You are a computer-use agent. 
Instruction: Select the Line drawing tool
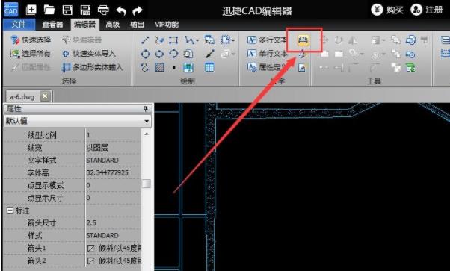tap(145, 40)
